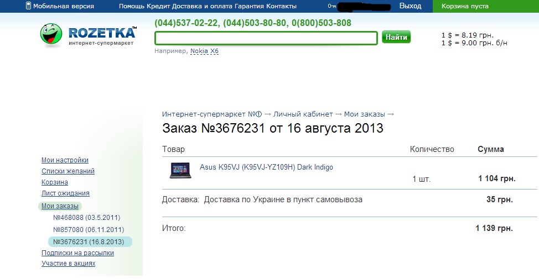Click the key icon next to the account name
The image size is (539, 279).
pos(331,6)
